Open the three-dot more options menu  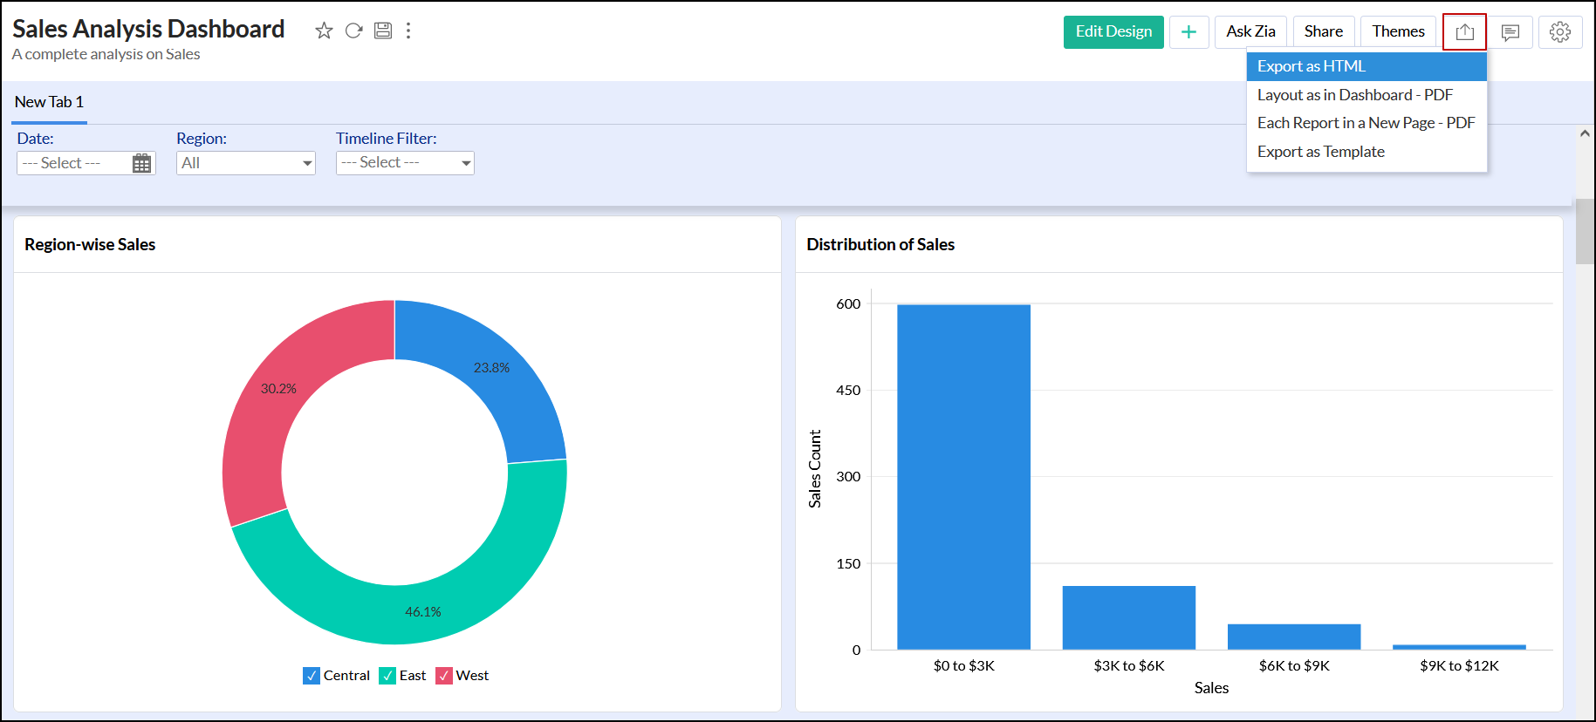[x=408, y=31]
